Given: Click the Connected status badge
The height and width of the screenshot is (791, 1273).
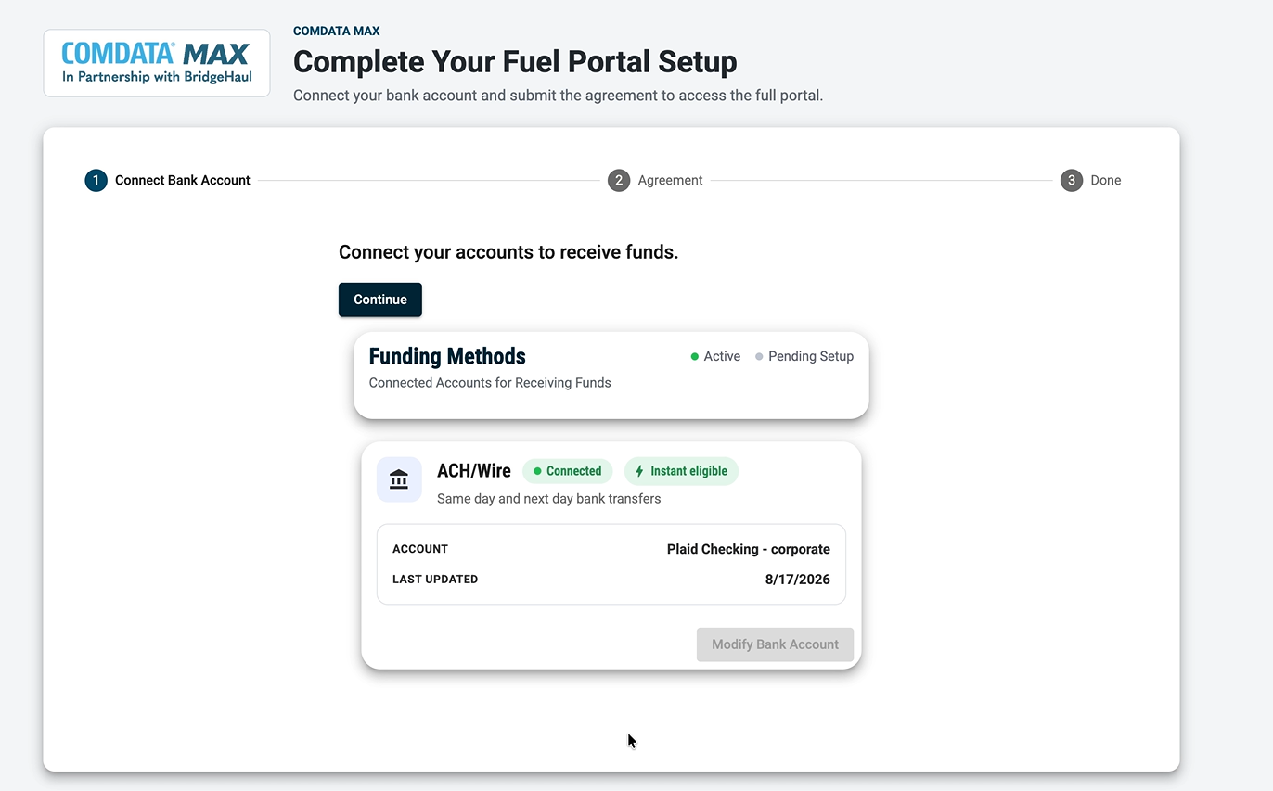Looking at the screenshot, I should 568,471.
